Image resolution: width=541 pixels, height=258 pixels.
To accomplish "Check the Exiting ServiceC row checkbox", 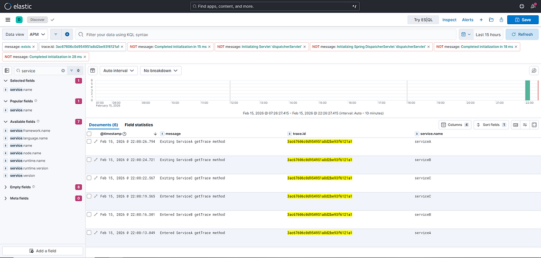I will 89,178.
